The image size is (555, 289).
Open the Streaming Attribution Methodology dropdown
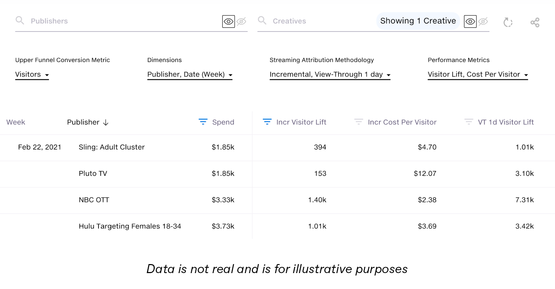pyautogui.click(x=330, y=75)
